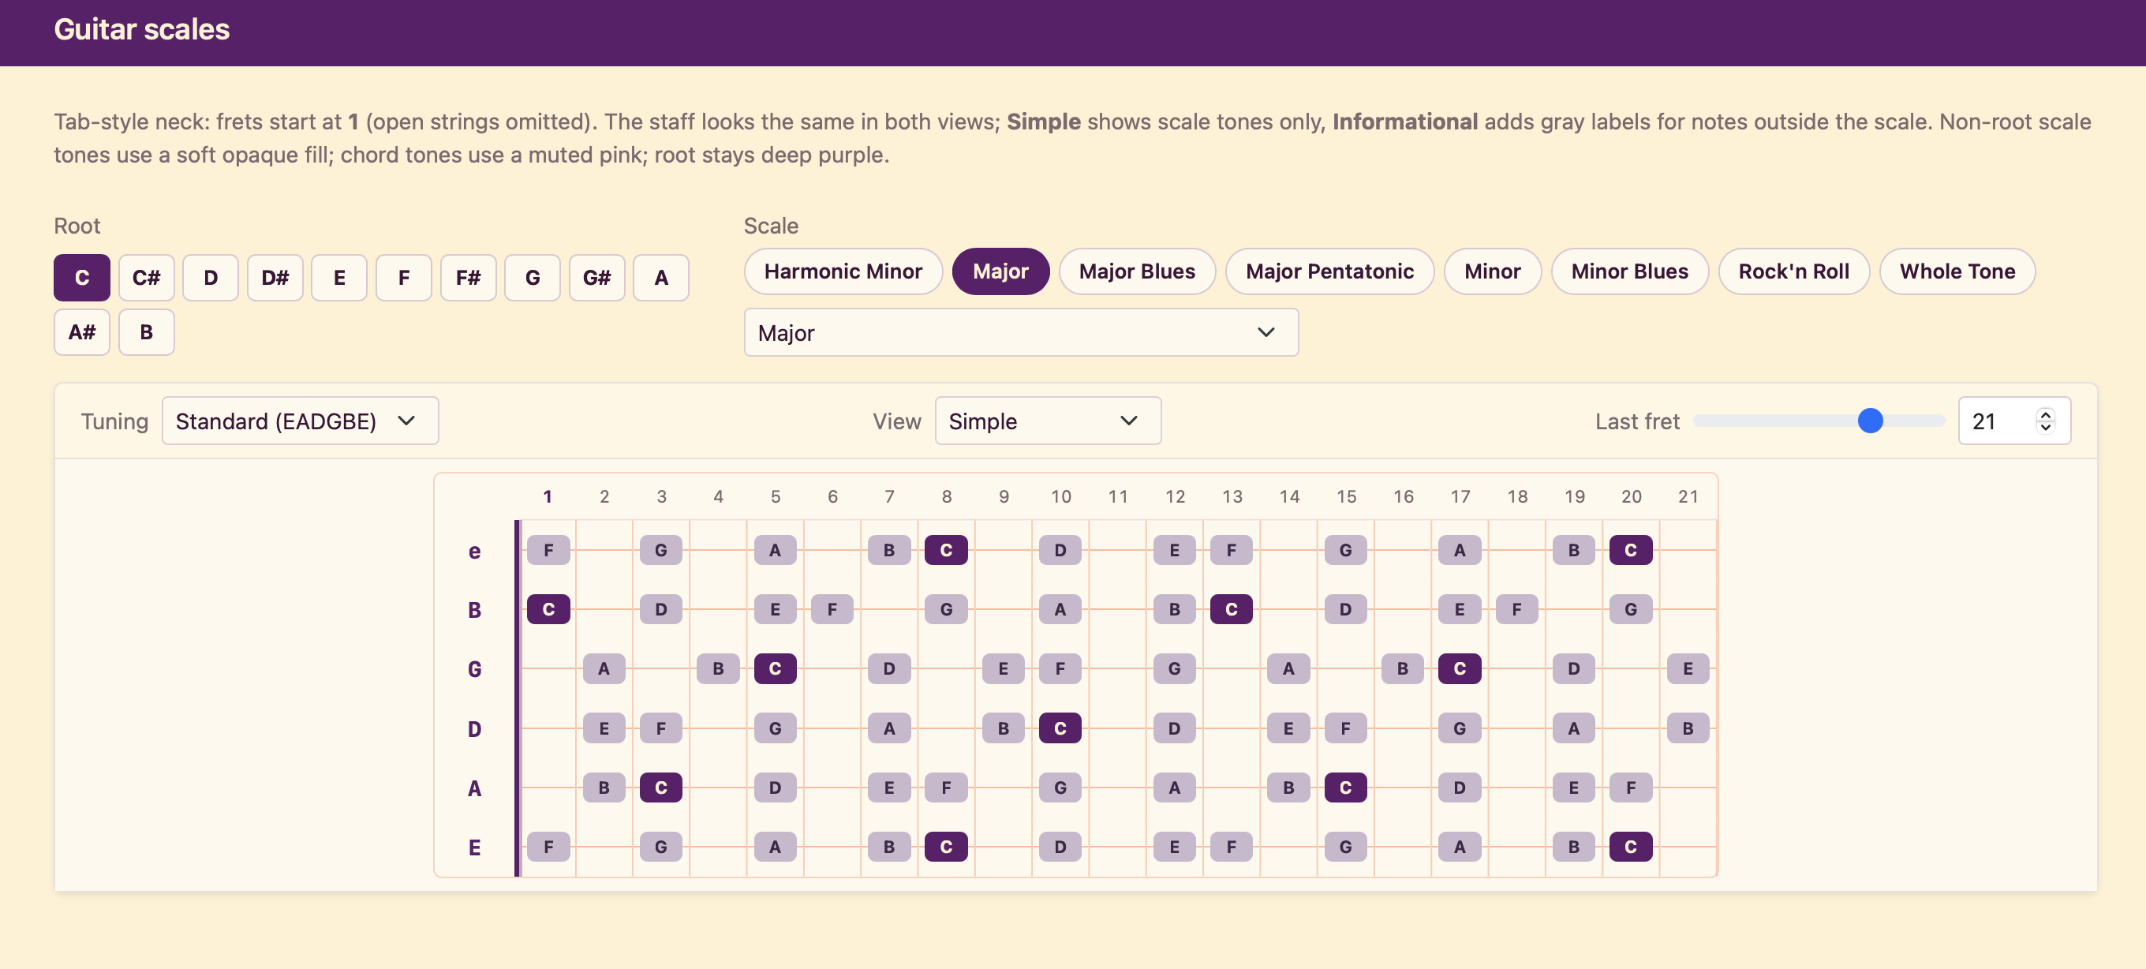
Task: Choose the Whole Tone scale
Action: pos(1957,271)
